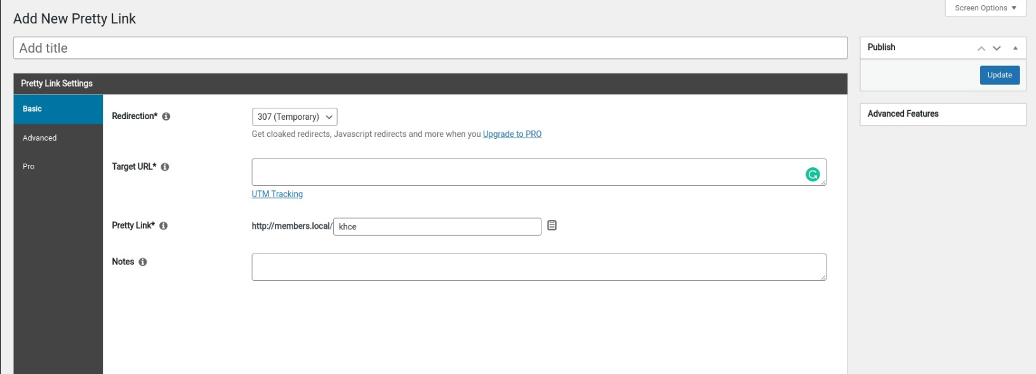Edit the pretty link slug field

[437, 226]
